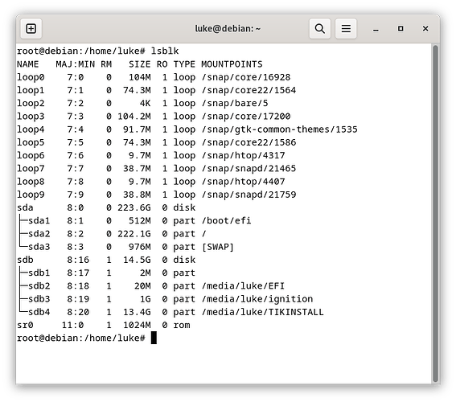This screenshot has width=456, height=402.
Task: Click the sda disk name
Action: pyautogui.click(x=25, y=207)
